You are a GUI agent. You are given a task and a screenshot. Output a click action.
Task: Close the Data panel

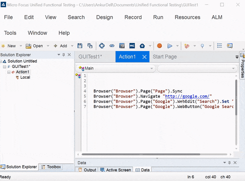[235, 163]
